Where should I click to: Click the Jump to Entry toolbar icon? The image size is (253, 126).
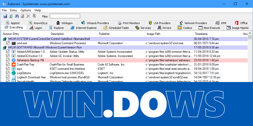tap(34, 16)
